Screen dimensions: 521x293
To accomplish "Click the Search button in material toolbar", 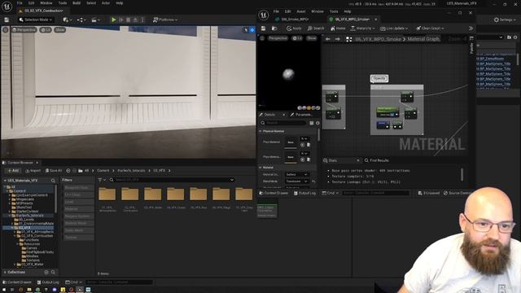I will pos(316,28).
